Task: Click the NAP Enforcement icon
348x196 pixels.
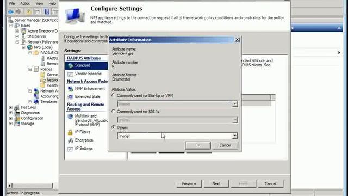Action: [x=70, y=89]
